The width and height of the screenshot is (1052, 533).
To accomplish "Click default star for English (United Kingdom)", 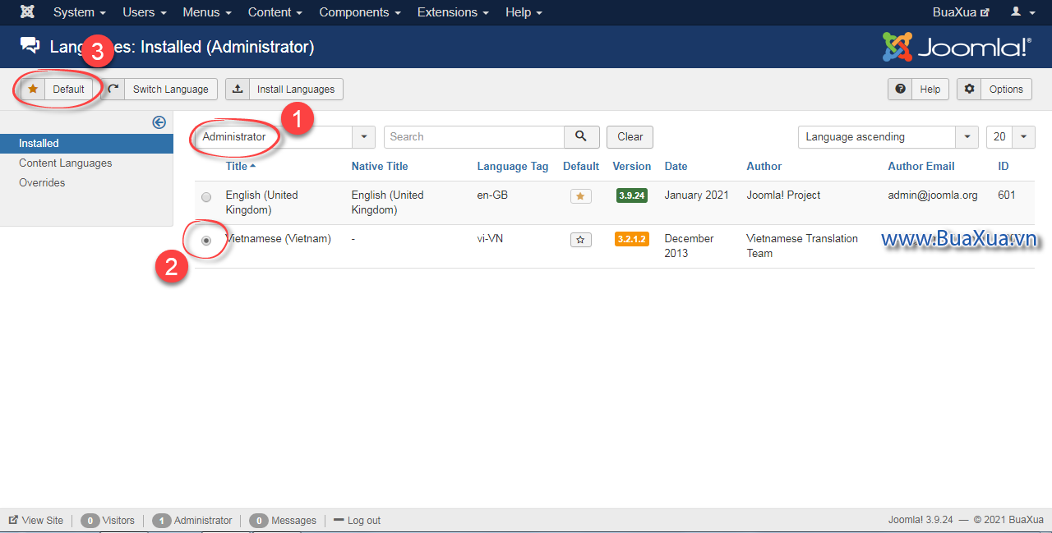I will click(580, 196).
